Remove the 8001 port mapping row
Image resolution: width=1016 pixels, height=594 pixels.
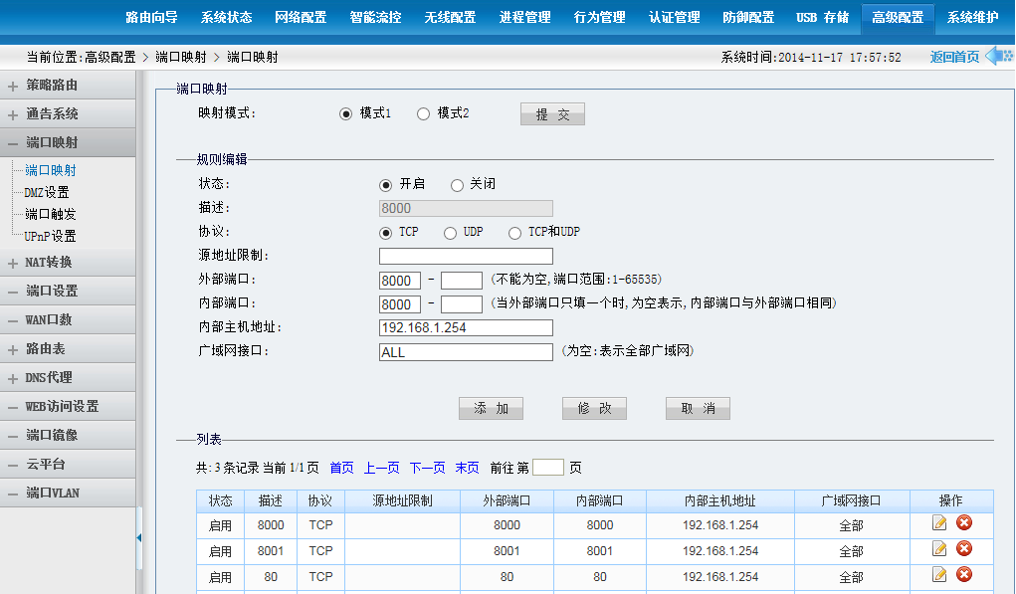963,549
